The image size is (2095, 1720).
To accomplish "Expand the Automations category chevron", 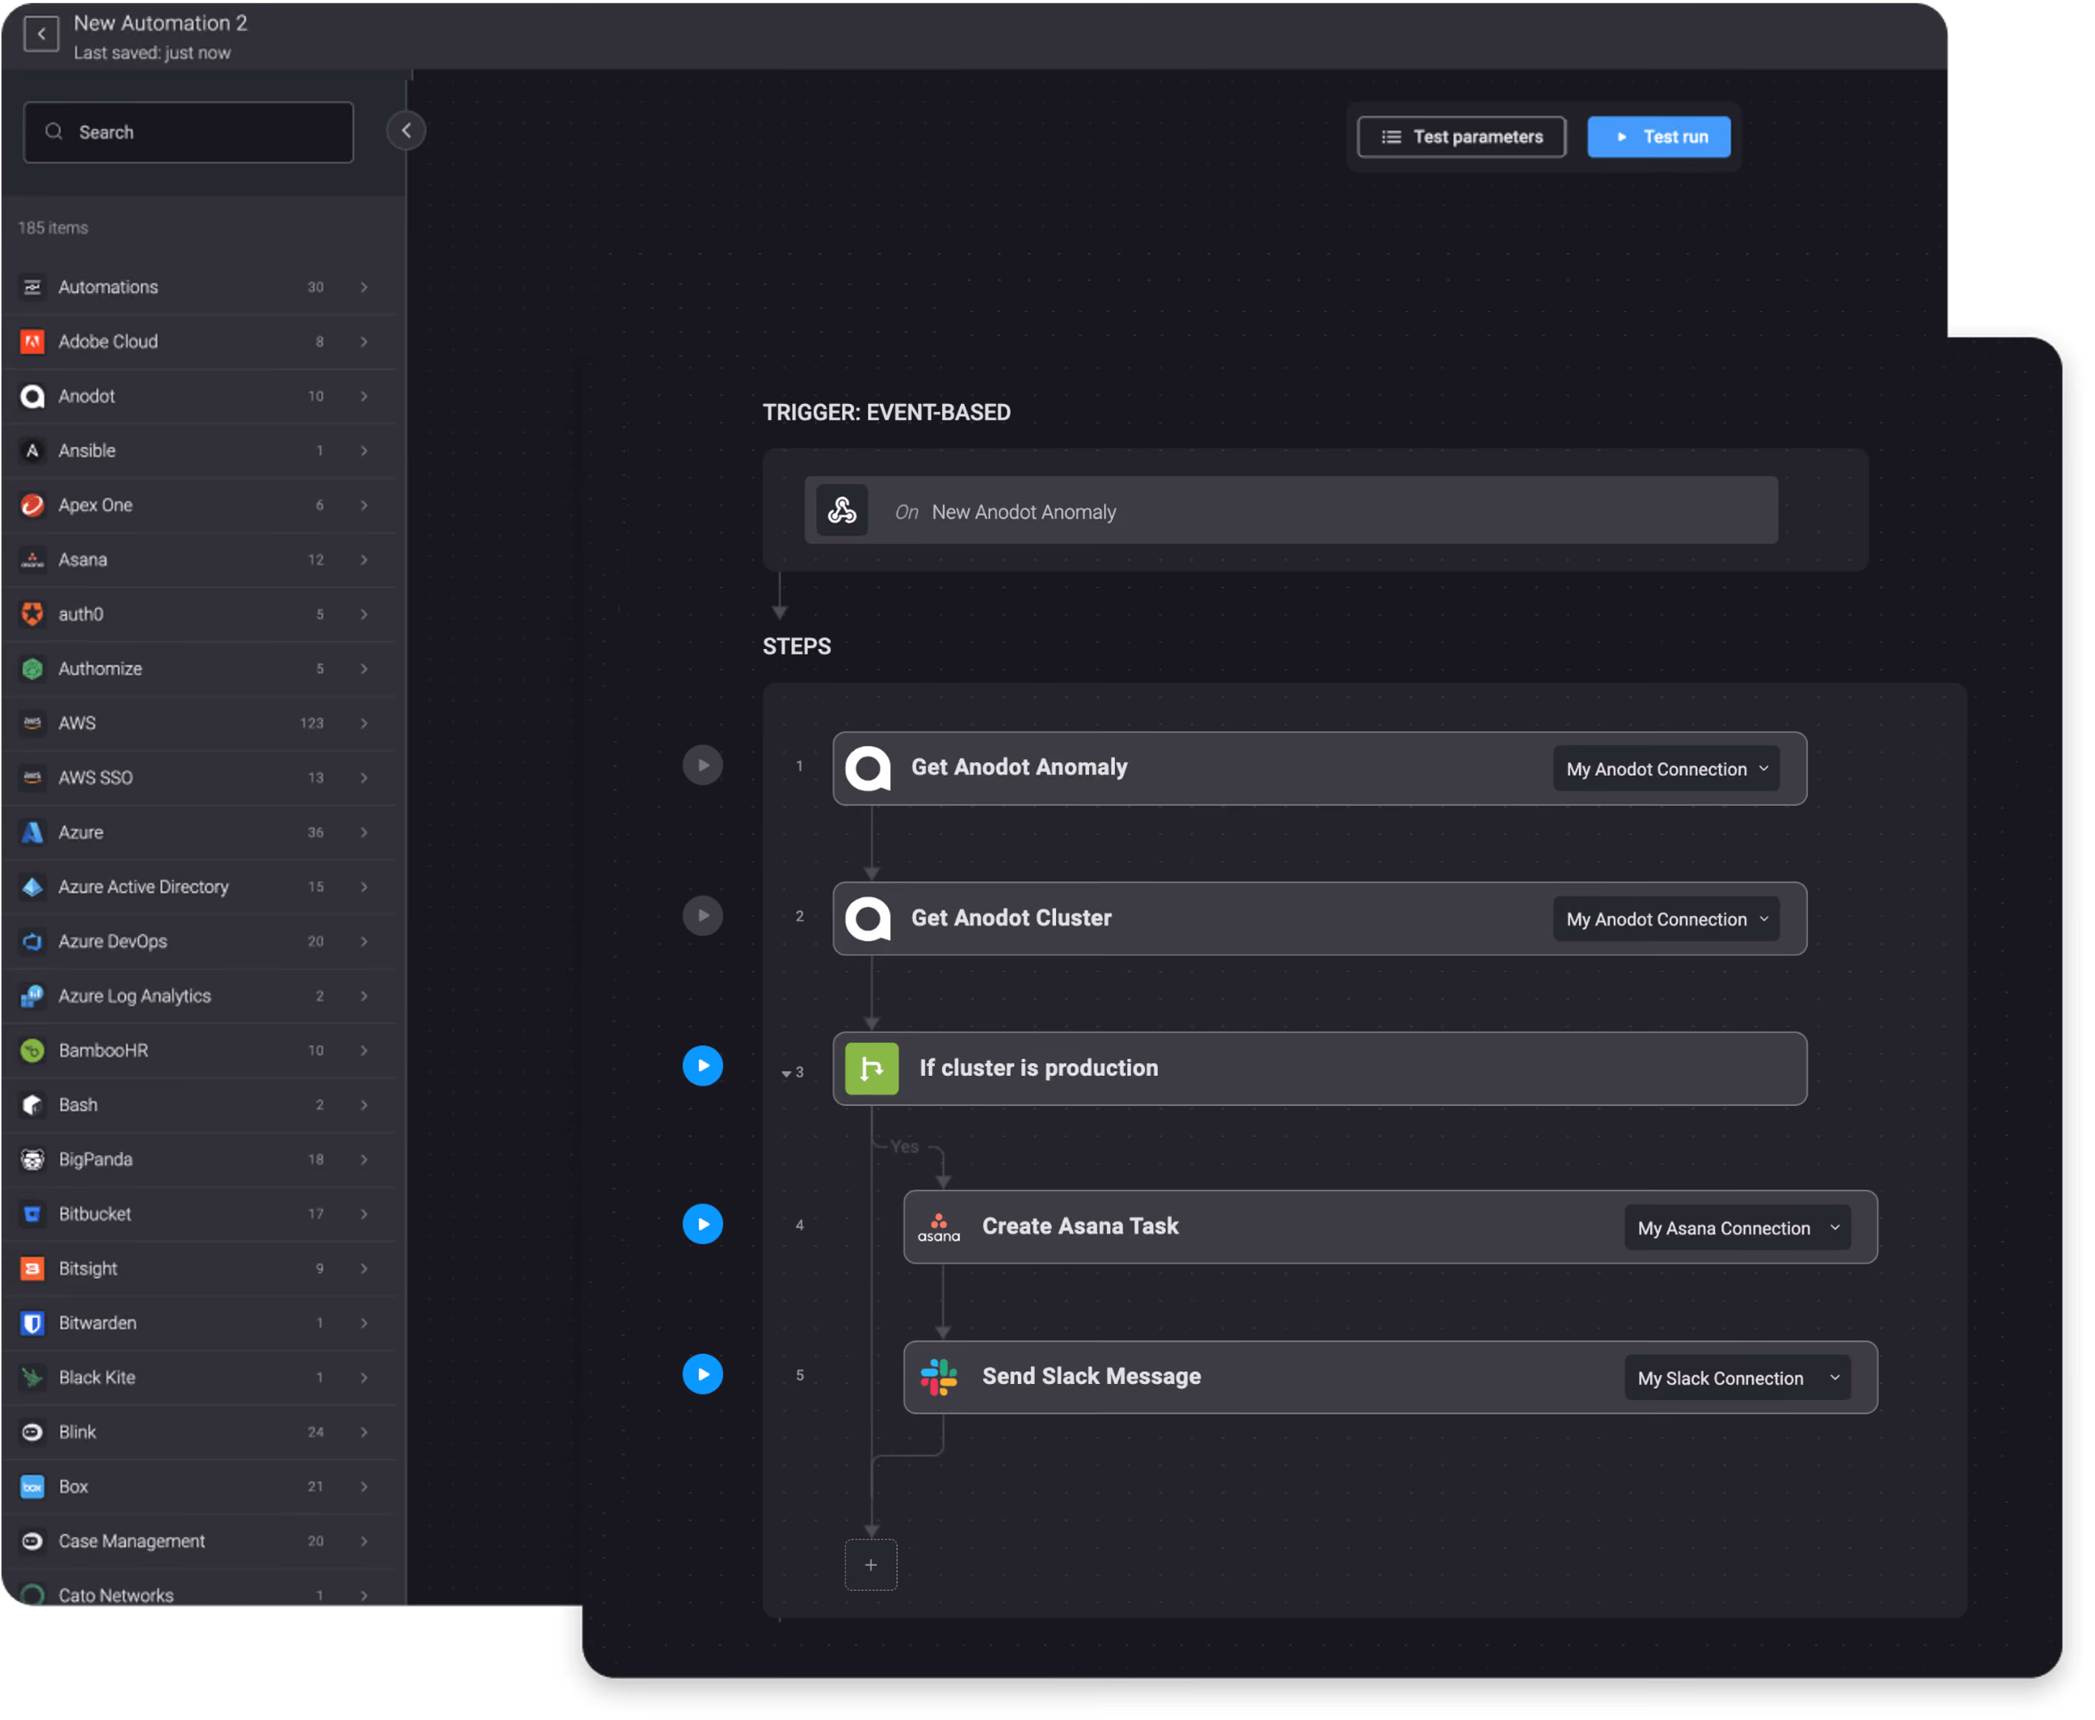I will pyautogui.click(x=364, y=287).
